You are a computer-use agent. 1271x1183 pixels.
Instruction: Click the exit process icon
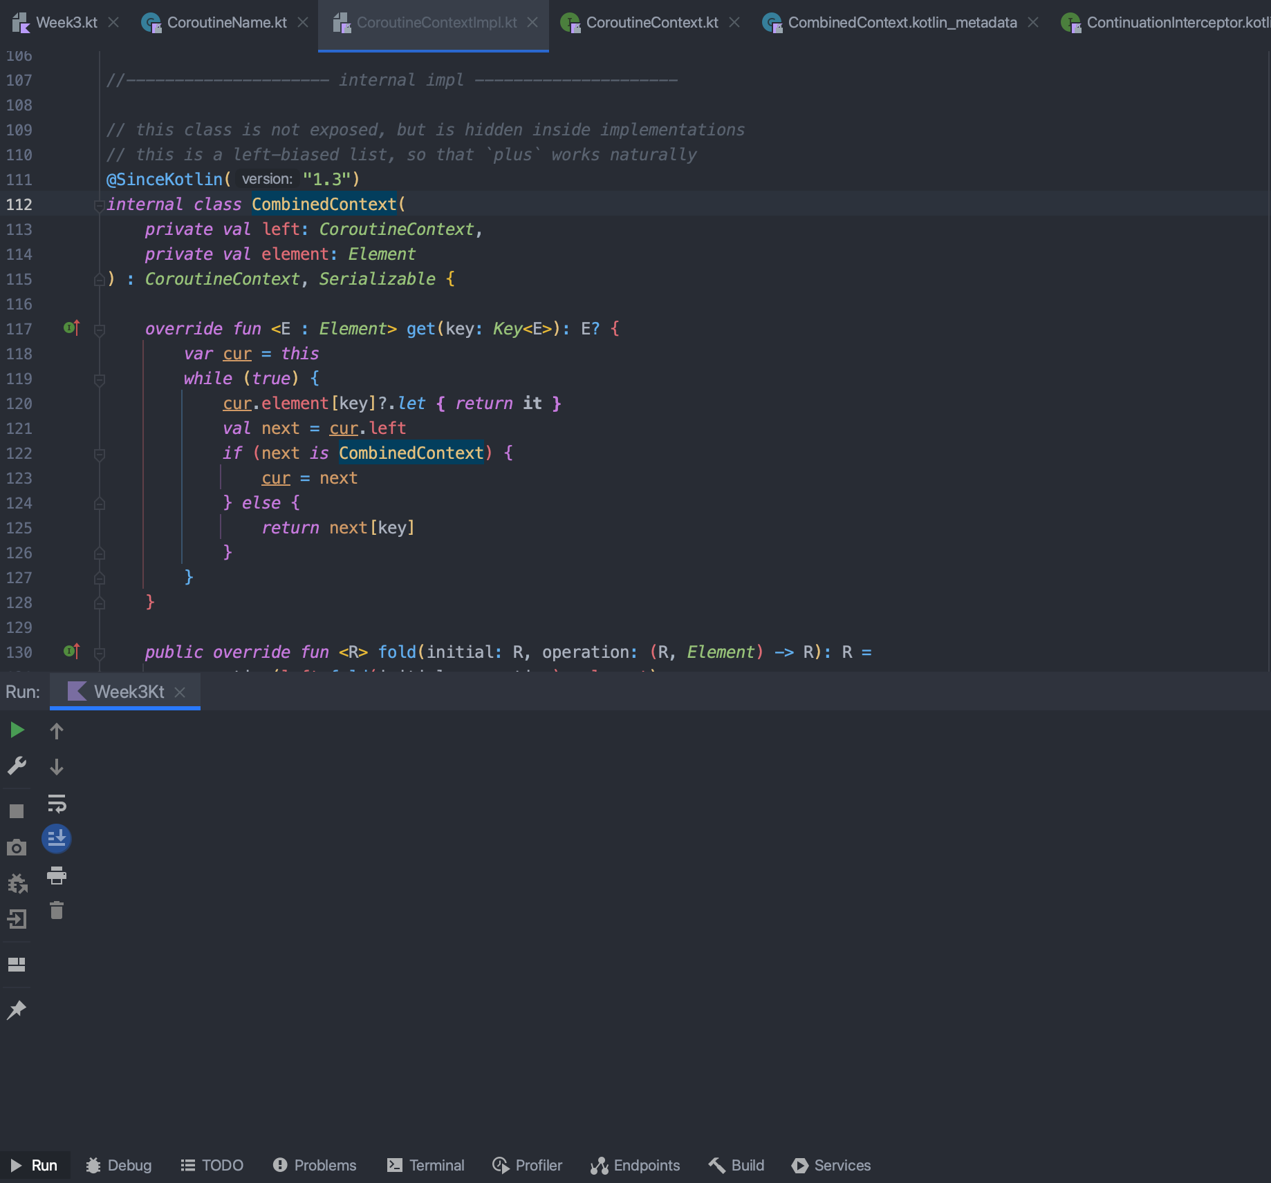tap(17, 919)
